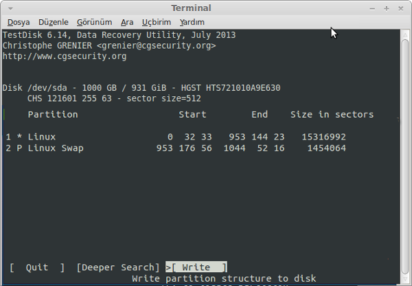Viewport: 412px width, 286px height.
Task: Select the Quit option in TestDisk
Action: click(37, 267)
